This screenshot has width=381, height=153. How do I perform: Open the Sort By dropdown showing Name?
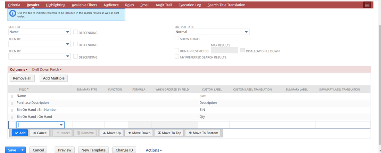coord(40,32)
